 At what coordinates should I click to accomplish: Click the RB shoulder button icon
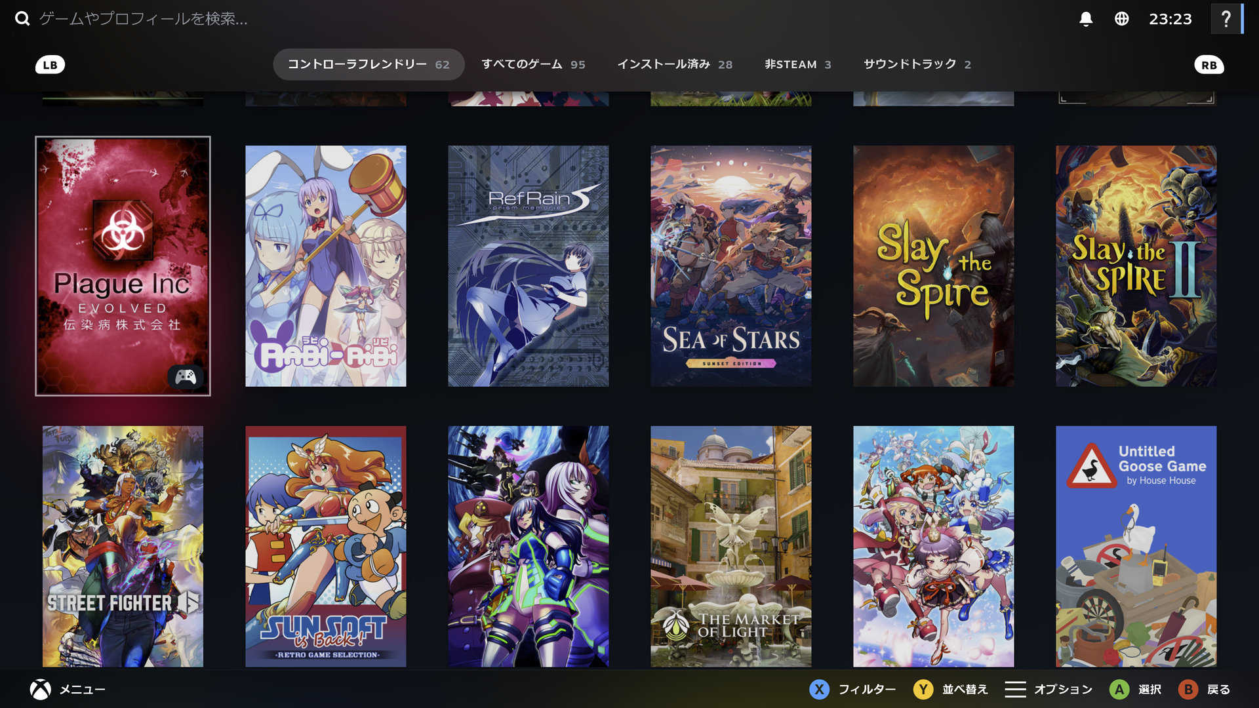click(1209, 65)
